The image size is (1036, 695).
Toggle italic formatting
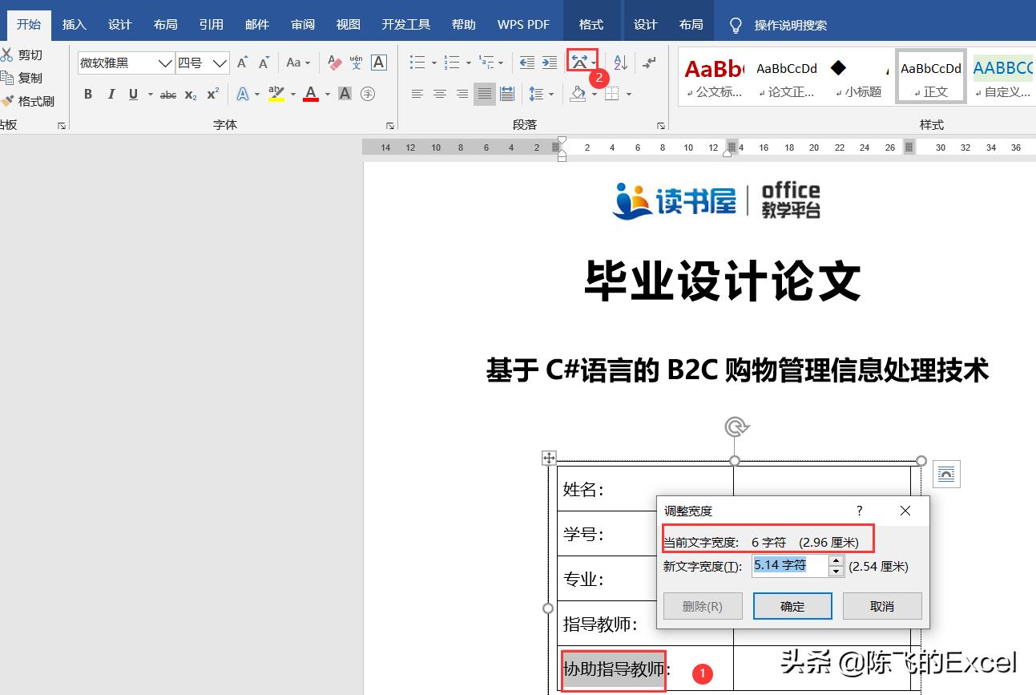tap(111, 94)
